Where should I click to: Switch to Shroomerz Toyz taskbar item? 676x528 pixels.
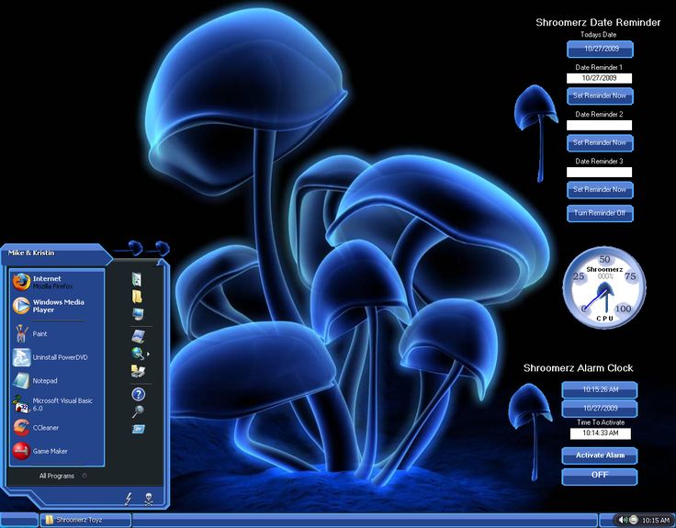click(x=85, y=520)
